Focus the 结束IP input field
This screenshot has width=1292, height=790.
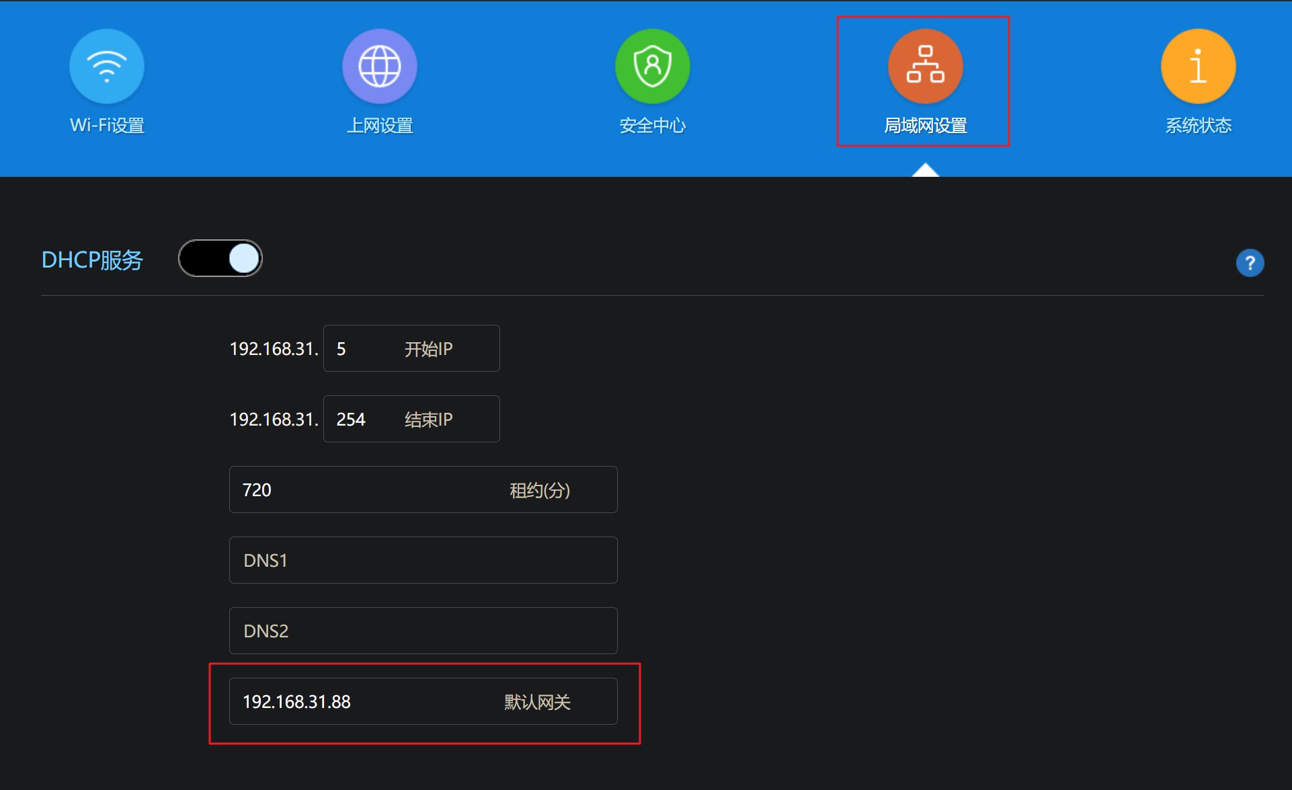point(411,419)
